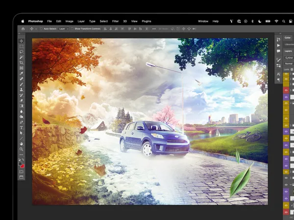Enable the Auto-Select checkbox
Screen dimensions: 294x220
point(41,29)
